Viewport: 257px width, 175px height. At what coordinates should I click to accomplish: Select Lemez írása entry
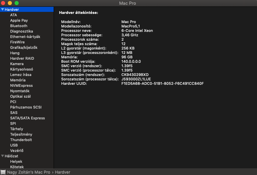pos(21,75)
